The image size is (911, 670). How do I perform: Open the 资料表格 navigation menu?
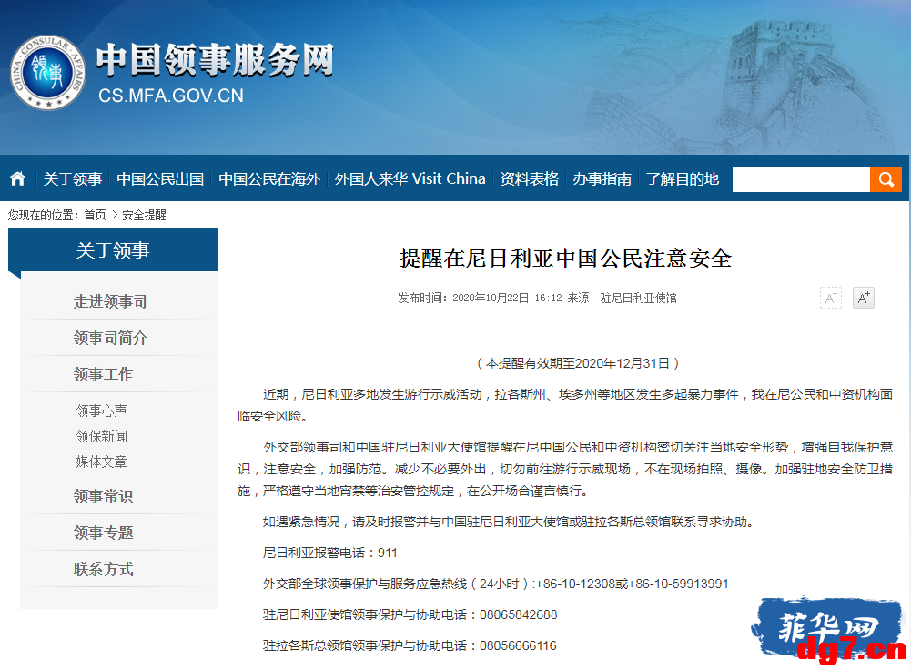[x=530, y=179]
